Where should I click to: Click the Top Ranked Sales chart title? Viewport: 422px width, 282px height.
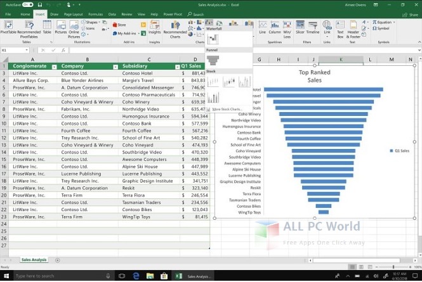(314, 76)
